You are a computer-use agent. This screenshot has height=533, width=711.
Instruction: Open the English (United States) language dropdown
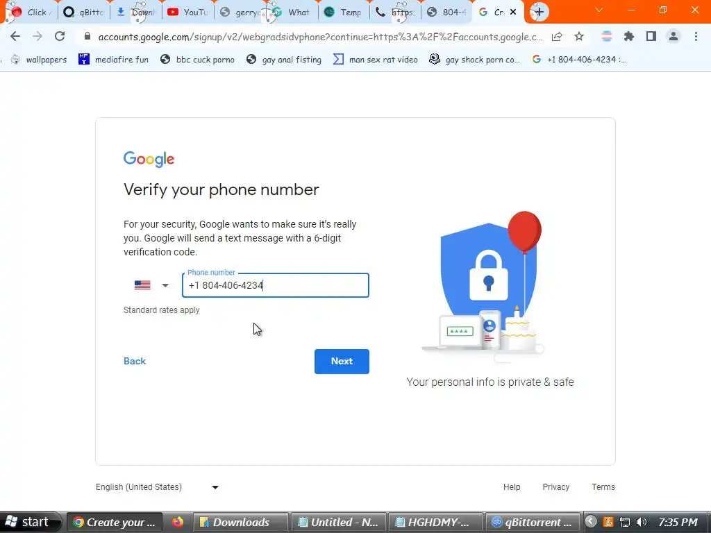tap(158, 487)
